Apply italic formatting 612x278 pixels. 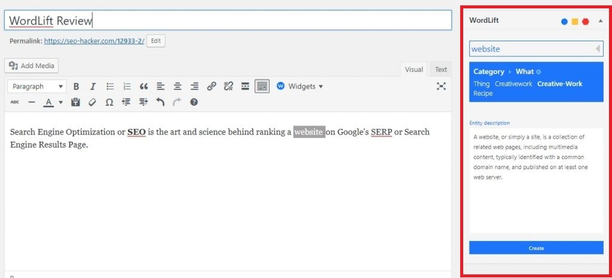tap(93, 86)
